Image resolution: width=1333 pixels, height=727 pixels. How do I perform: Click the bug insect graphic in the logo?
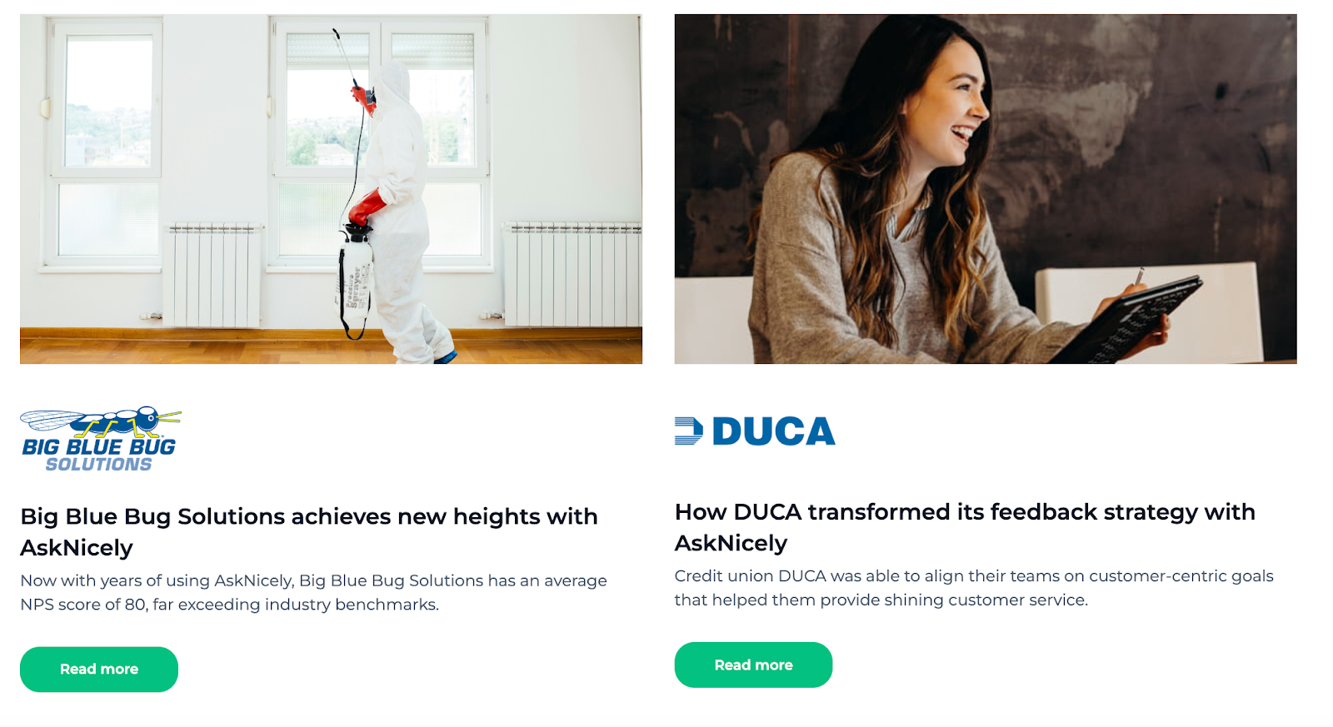click(100, 422)
